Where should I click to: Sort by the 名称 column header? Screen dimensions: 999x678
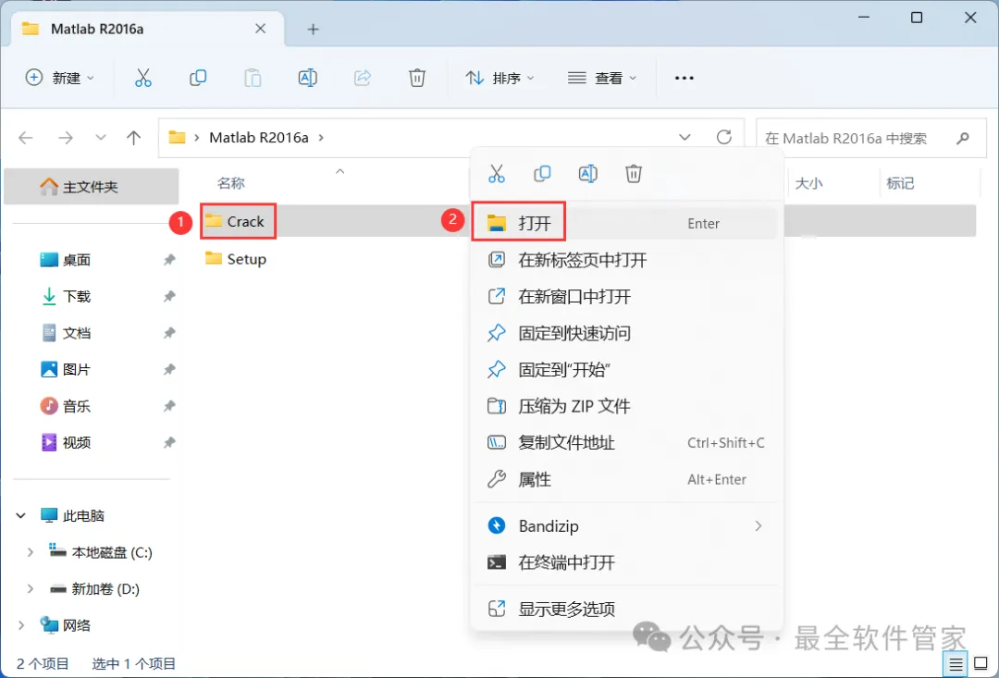pyautogui.click(x=230, y=183)
